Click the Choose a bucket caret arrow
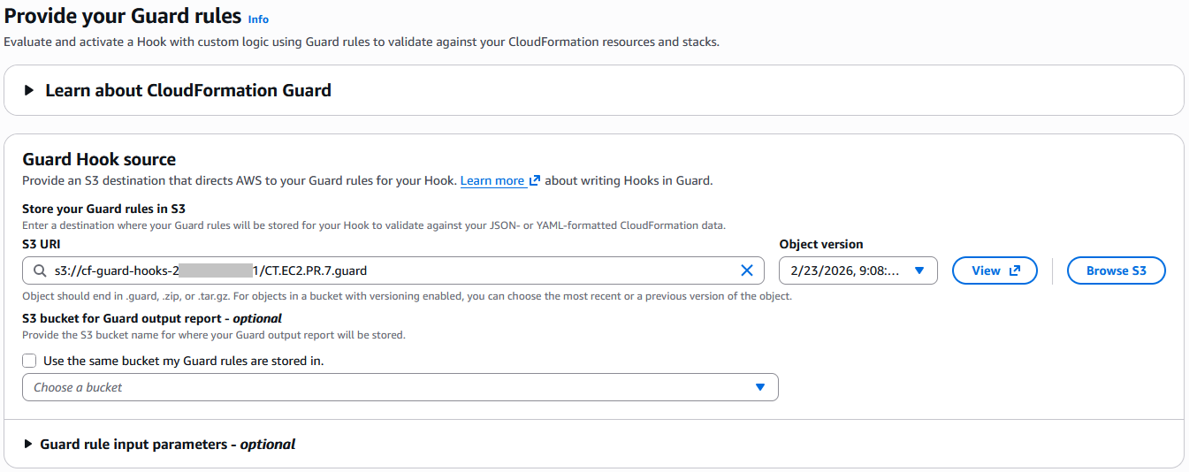Viewport: 1189px width, 472px height. click(760, 387)
